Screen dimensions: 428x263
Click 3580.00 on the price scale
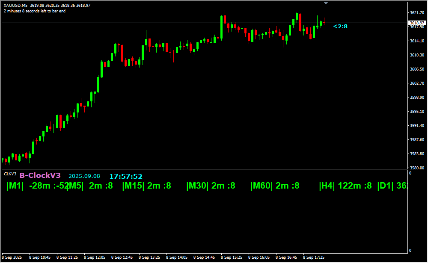coord(417,168)
